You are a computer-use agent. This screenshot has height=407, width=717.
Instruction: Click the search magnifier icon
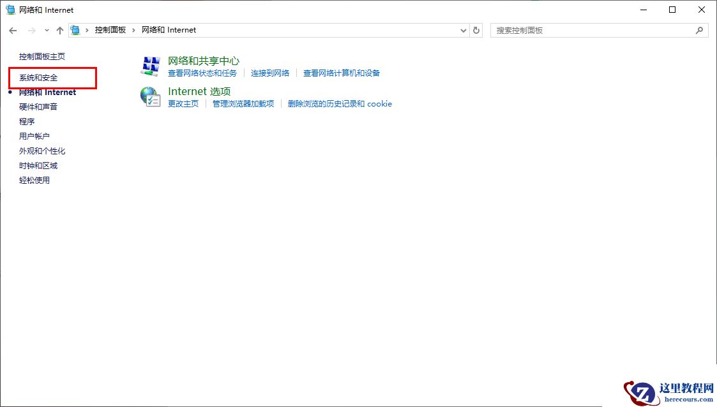(x=700, y=30)
